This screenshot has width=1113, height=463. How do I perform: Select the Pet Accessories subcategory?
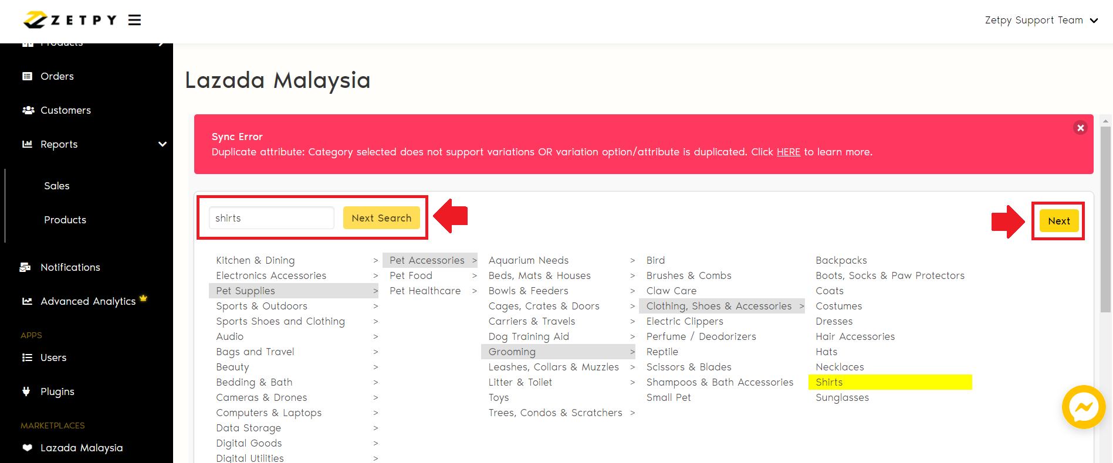(x=430, y=260)
